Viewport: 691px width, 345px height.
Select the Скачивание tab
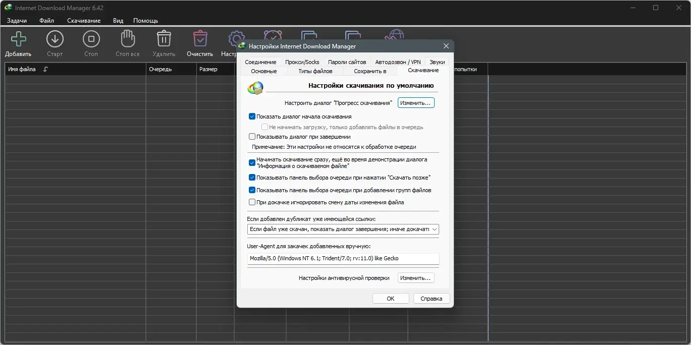coord(423,70)
